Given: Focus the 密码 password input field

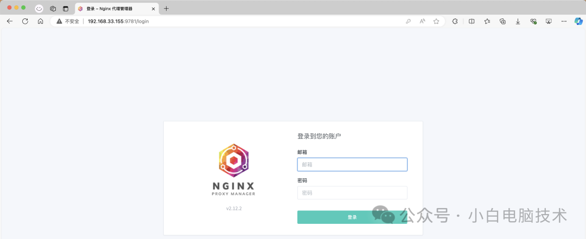Looking at the screenshot, I should coord(352,193).
